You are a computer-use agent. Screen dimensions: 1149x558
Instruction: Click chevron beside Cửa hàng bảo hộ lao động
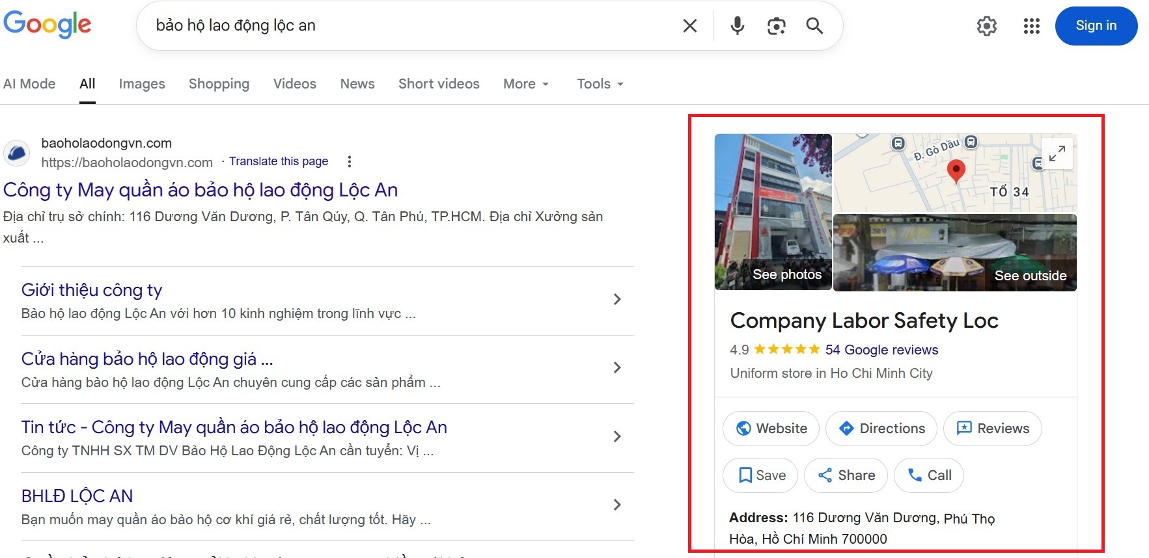(617, 367)
